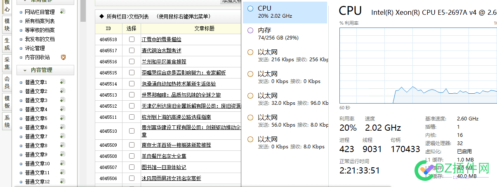Click the first 以太网 orange circle icon

coord(250,52)
